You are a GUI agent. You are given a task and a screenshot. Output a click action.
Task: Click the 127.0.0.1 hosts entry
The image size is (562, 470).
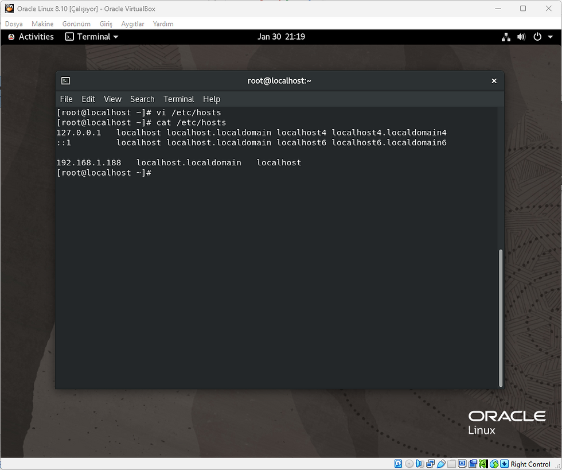coord(251,133)
